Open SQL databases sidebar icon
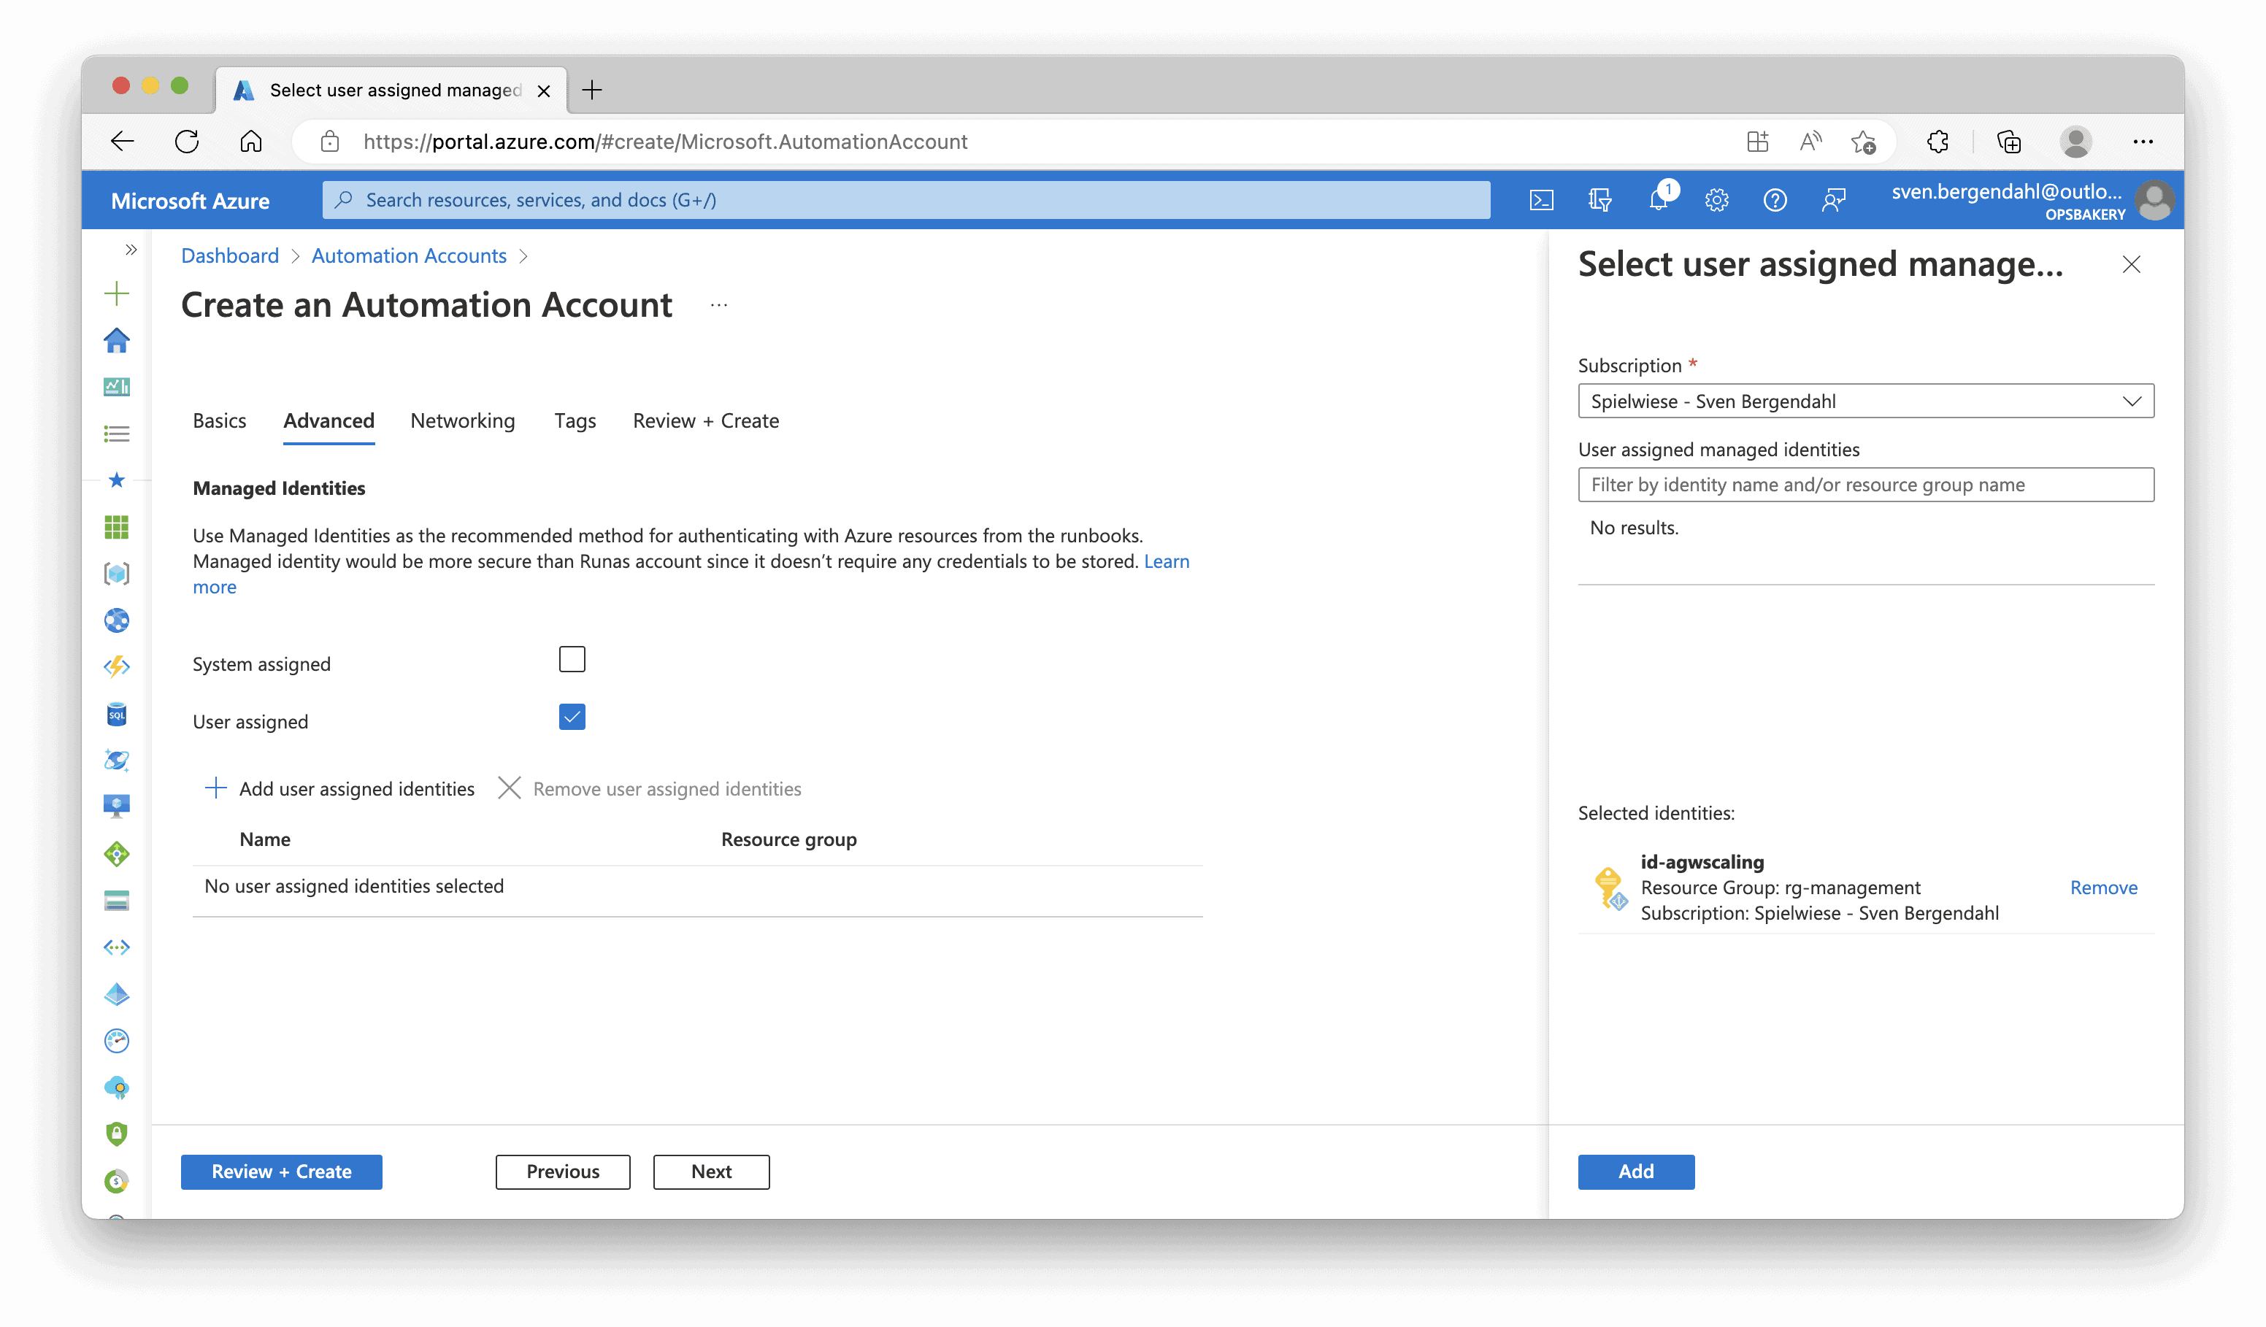Viewport: 2266px width, 1327px height. click(117, 715)
